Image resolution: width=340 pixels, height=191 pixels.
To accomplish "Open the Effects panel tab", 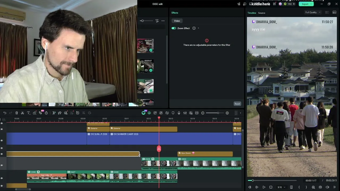I will coord(175,13).
